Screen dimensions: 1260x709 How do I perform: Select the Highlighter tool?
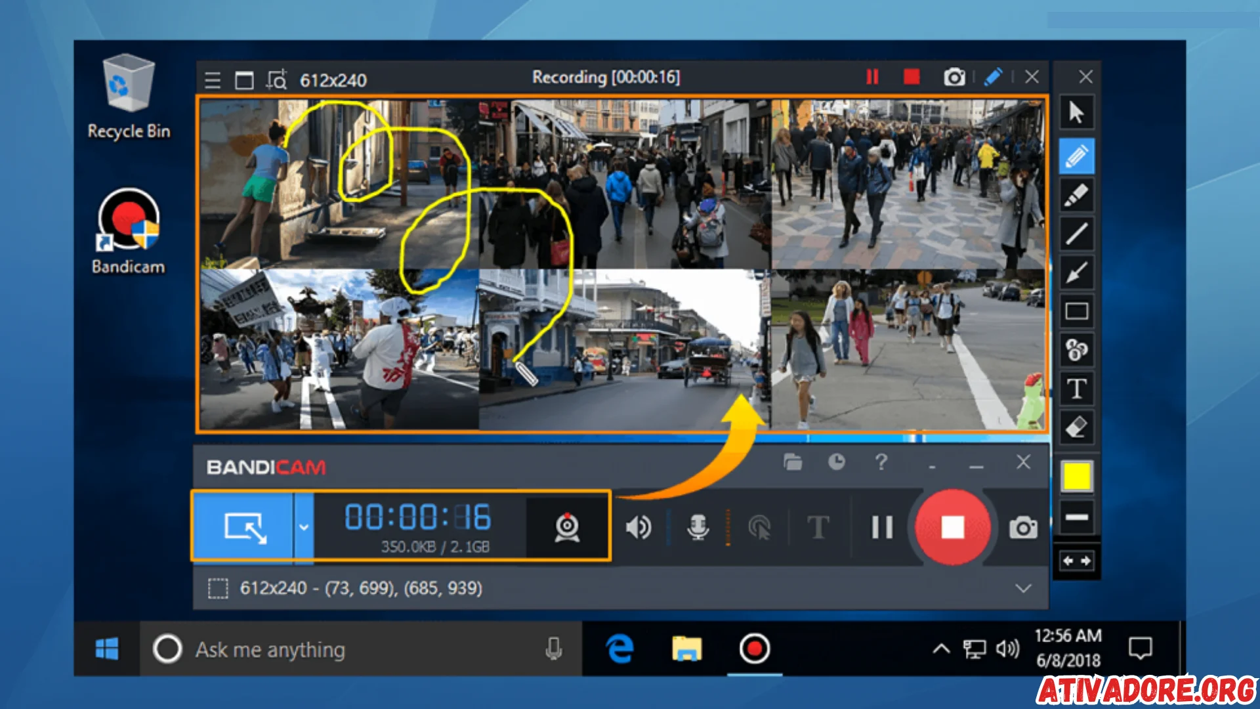coord(1076,195)
